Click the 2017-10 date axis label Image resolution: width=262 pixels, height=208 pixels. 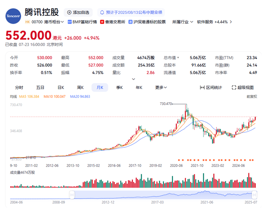135,166
